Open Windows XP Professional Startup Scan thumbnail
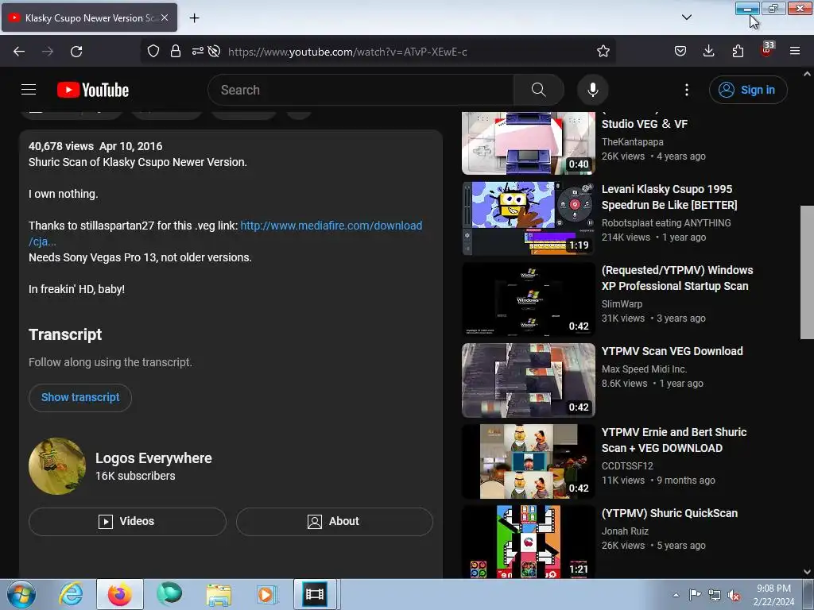Image resolution: width=814 pixels, height=610 pixels. coord(529,299)
